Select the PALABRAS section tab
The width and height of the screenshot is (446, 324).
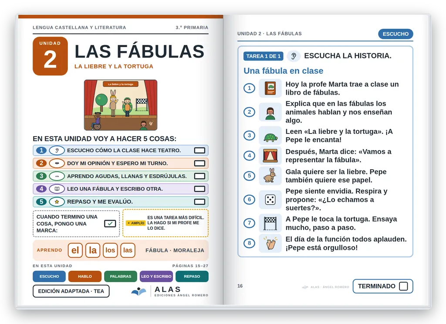point(121,276)
